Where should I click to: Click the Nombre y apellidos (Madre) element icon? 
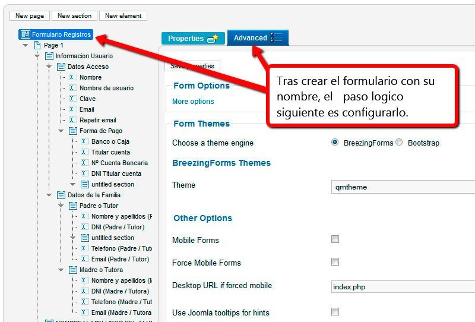pos(84,280)
